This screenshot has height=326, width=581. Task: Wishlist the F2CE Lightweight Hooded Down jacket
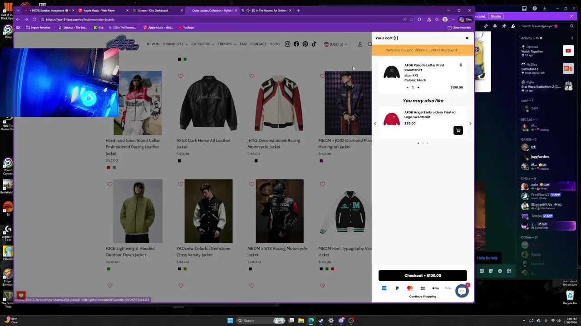pyautogui.click(x=110, y=184)
